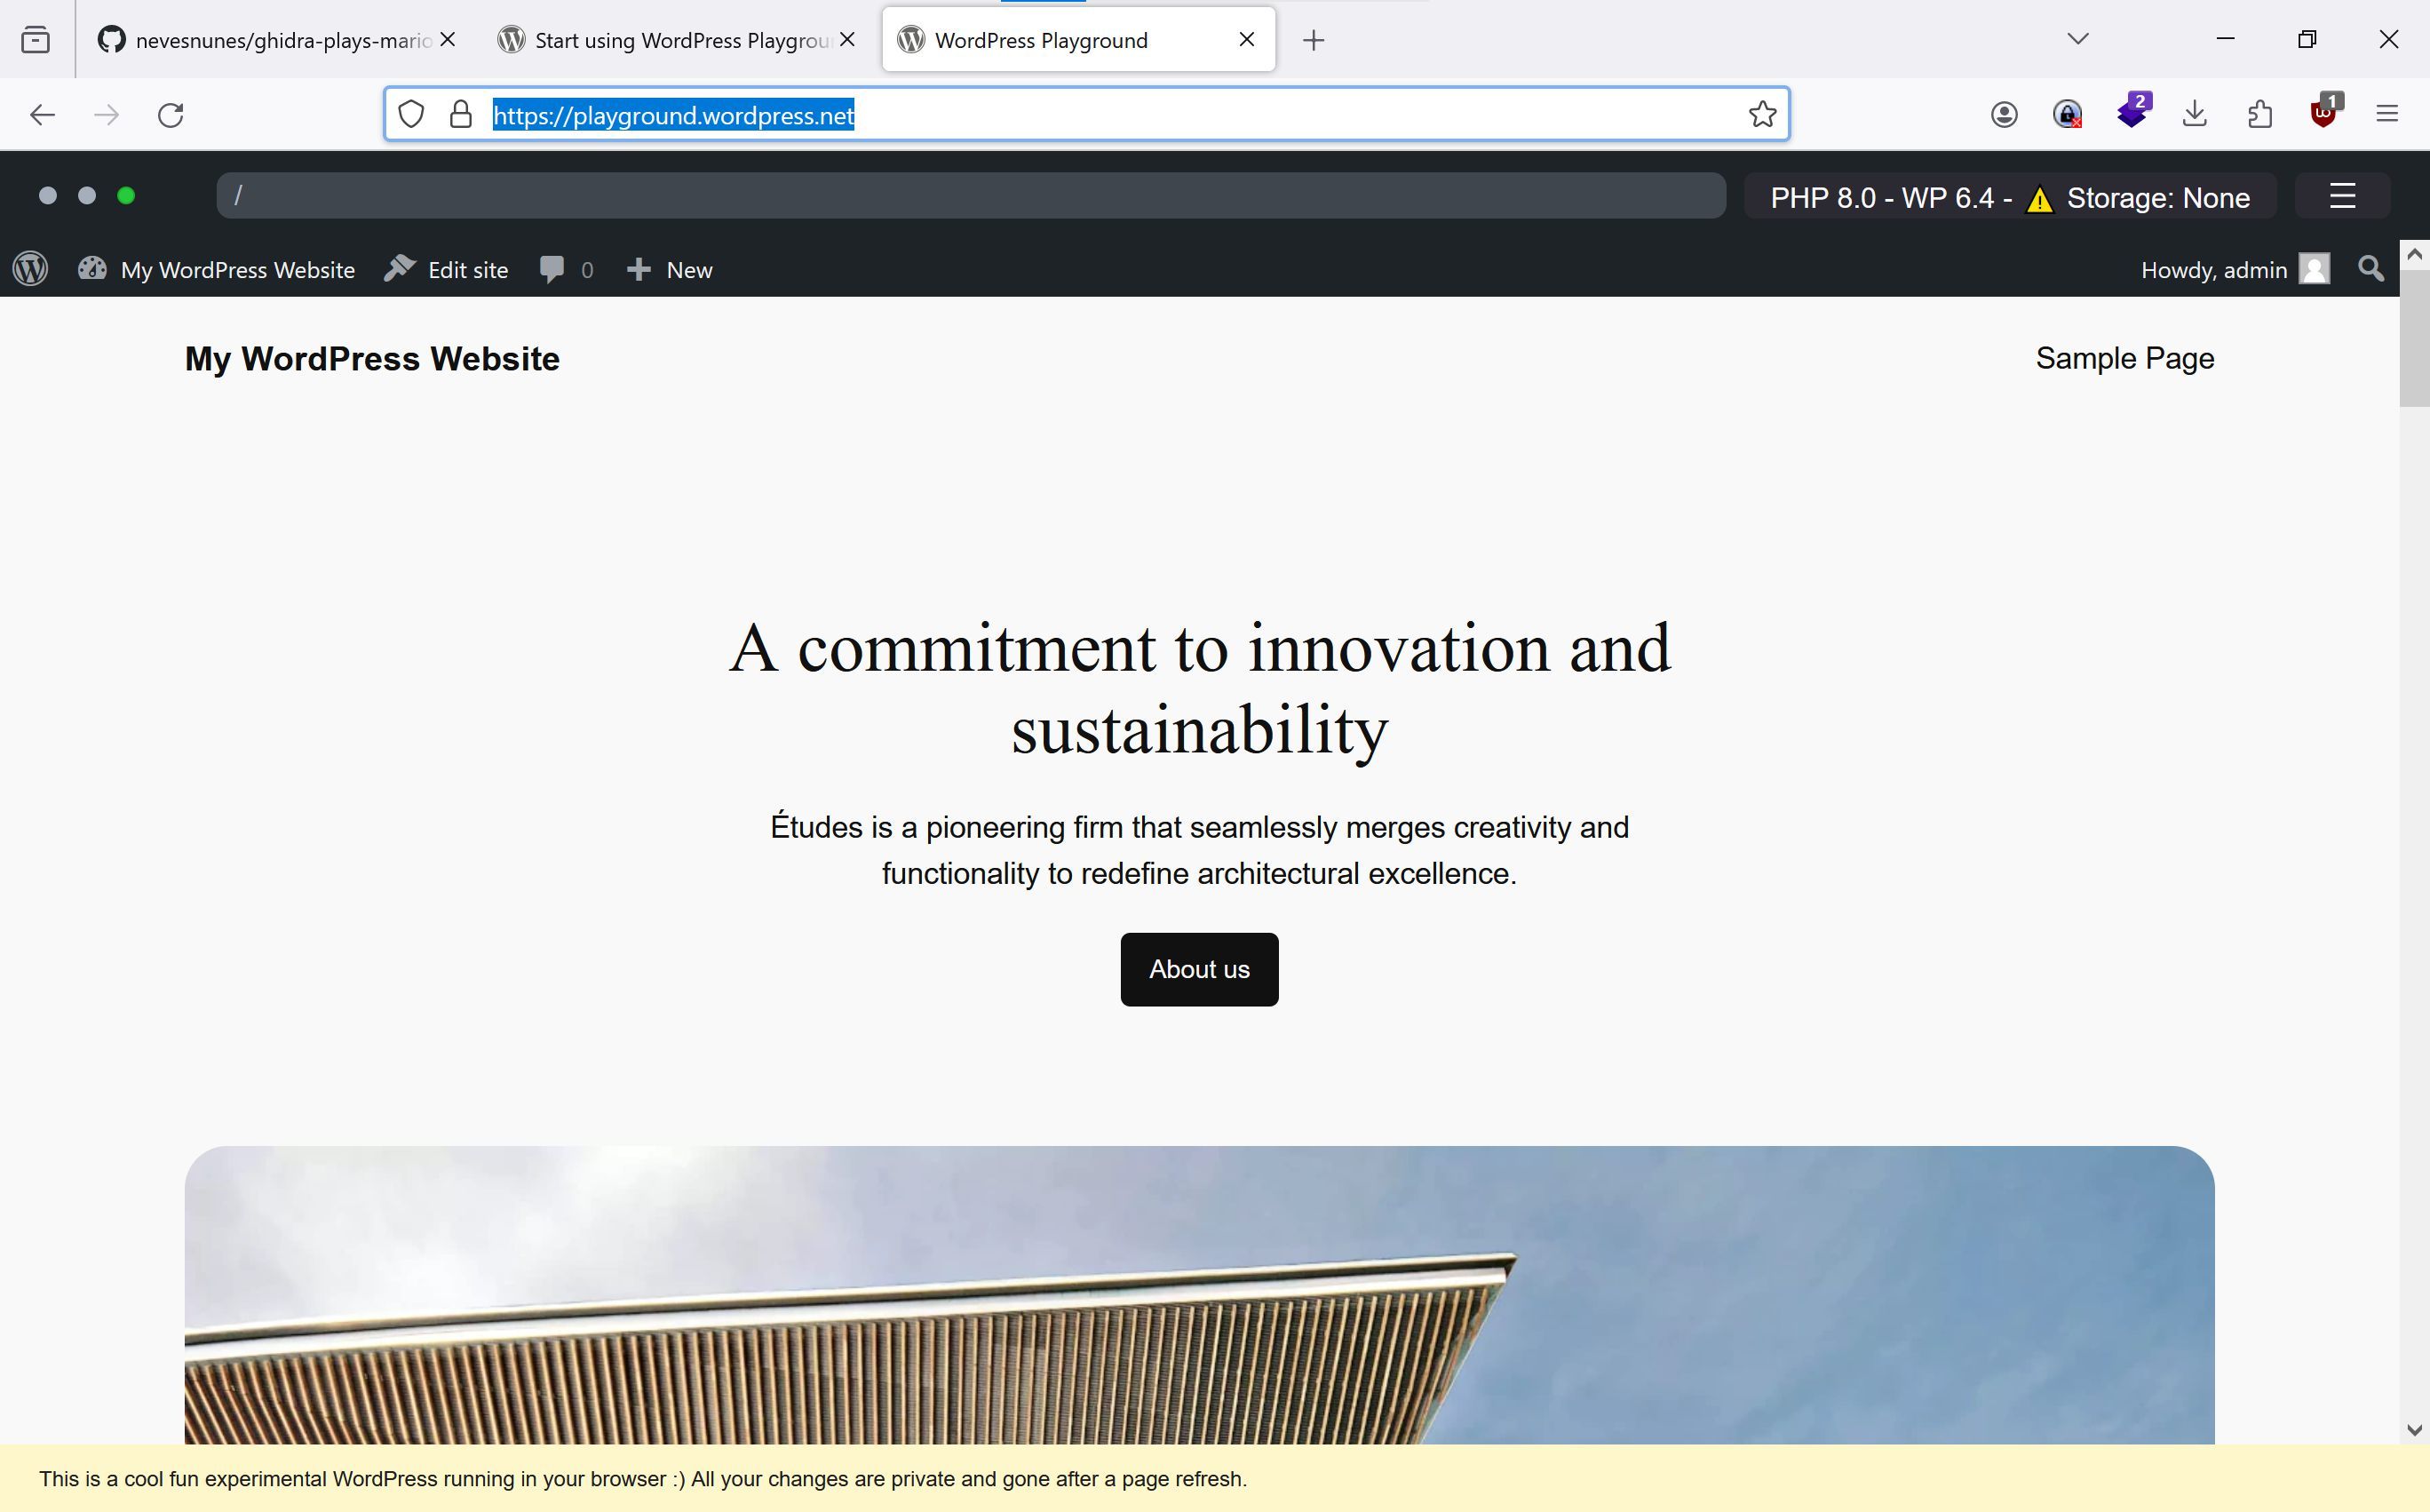Open the Extensions puzzle icon
2430x1512 pixels.
pyautogui.click(x=2259, y=114)
